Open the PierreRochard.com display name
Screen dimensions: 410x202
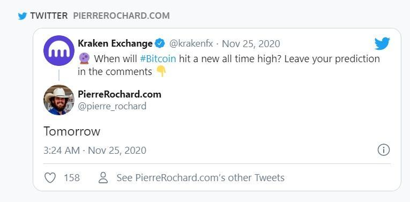click(x=120, y=94)
